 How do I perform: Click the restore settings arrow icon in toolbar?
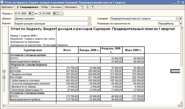(82, 7)
